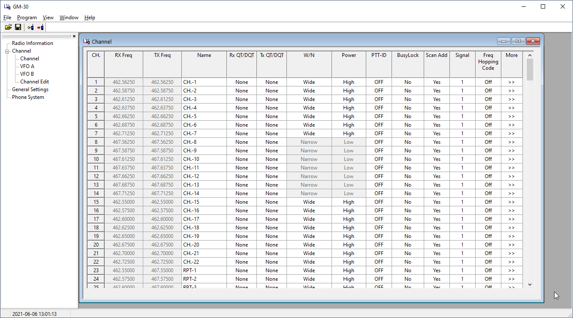This screenshot has width=573, height=318.
Task: Close the navigation tree panel with its x icon
Action: pos(74,36)
